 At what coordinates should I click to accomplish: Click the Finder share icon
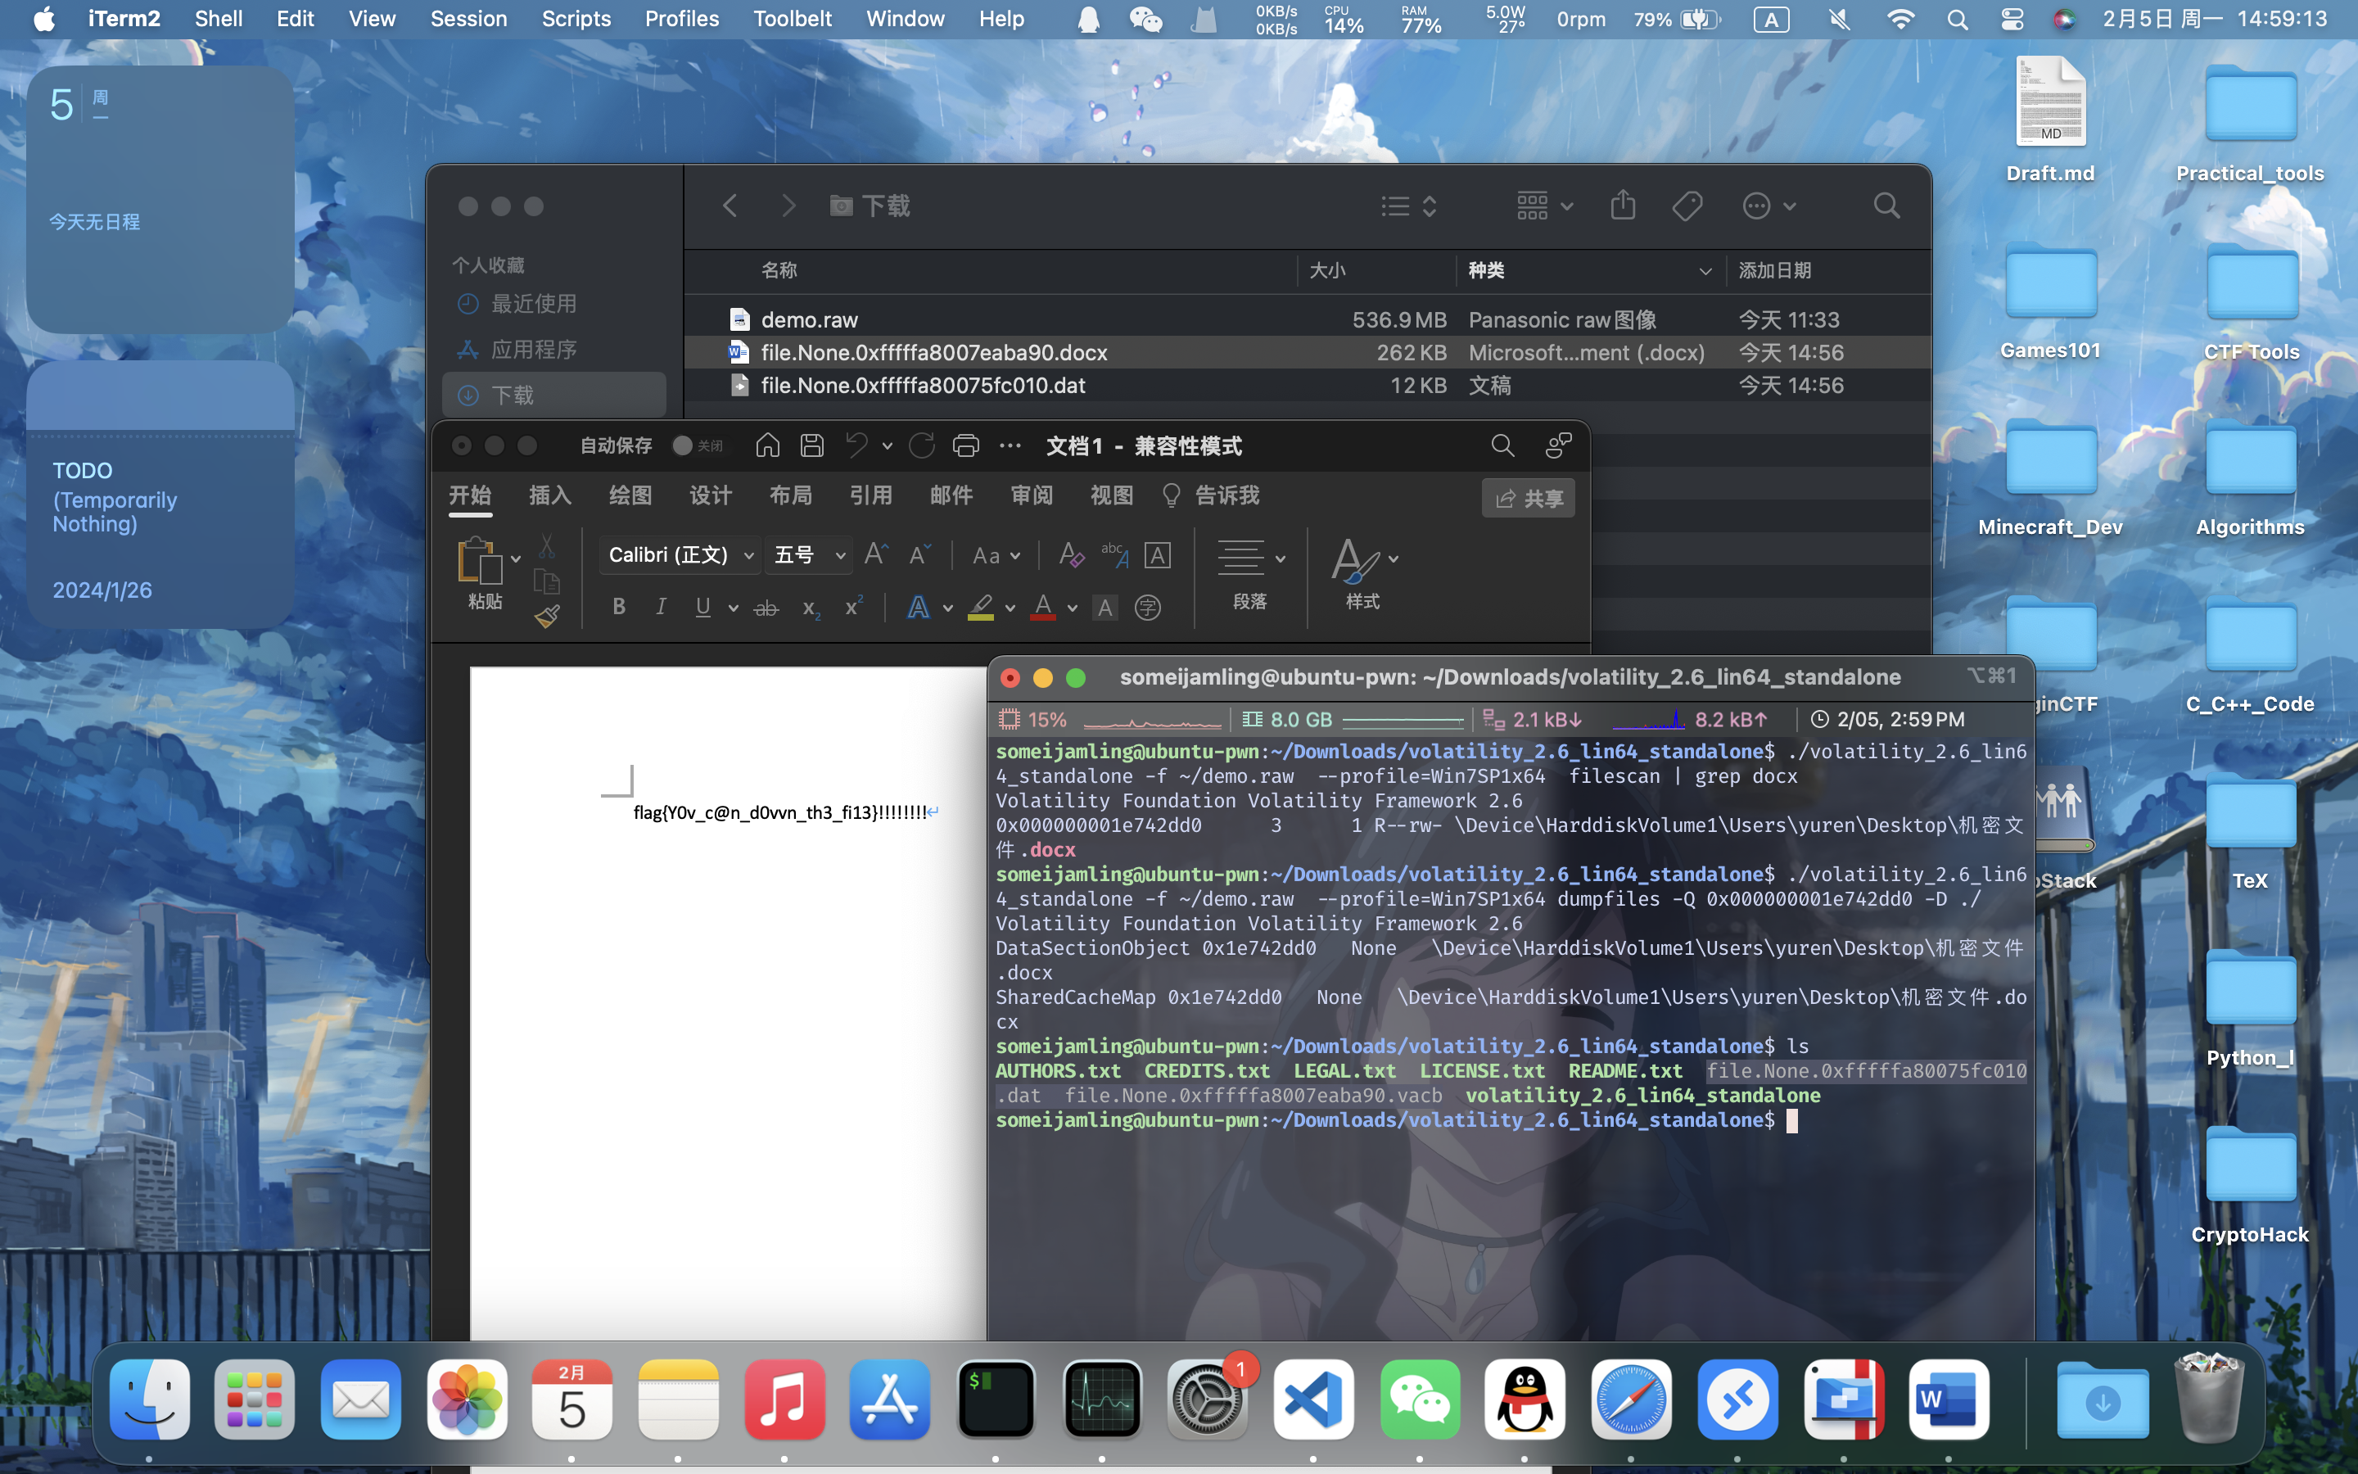pyautogui.click(x=1622, y=206)
